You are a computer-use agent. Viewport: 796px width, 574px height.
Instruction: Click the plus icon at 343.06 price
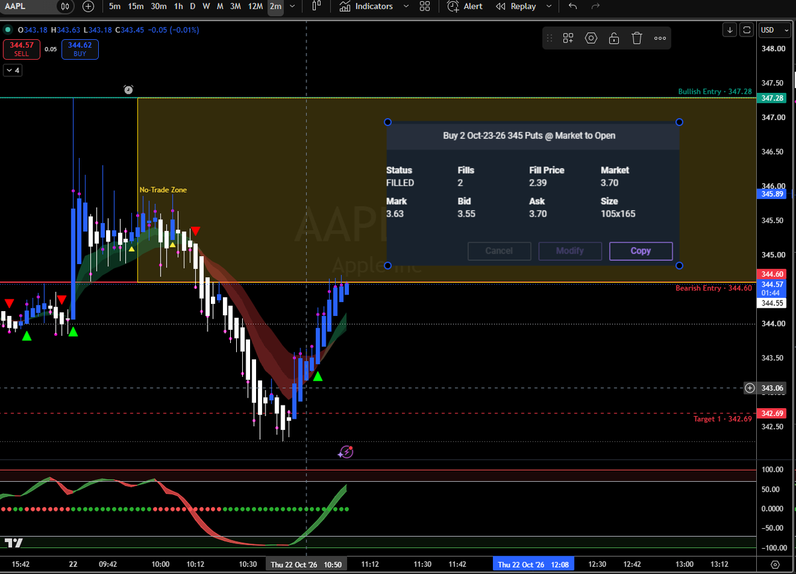tap(750, 388)
